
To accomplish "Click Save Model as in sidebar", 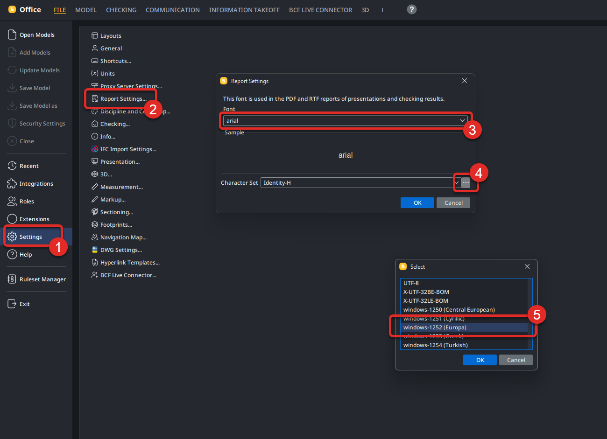I will [x=38, y=106].
